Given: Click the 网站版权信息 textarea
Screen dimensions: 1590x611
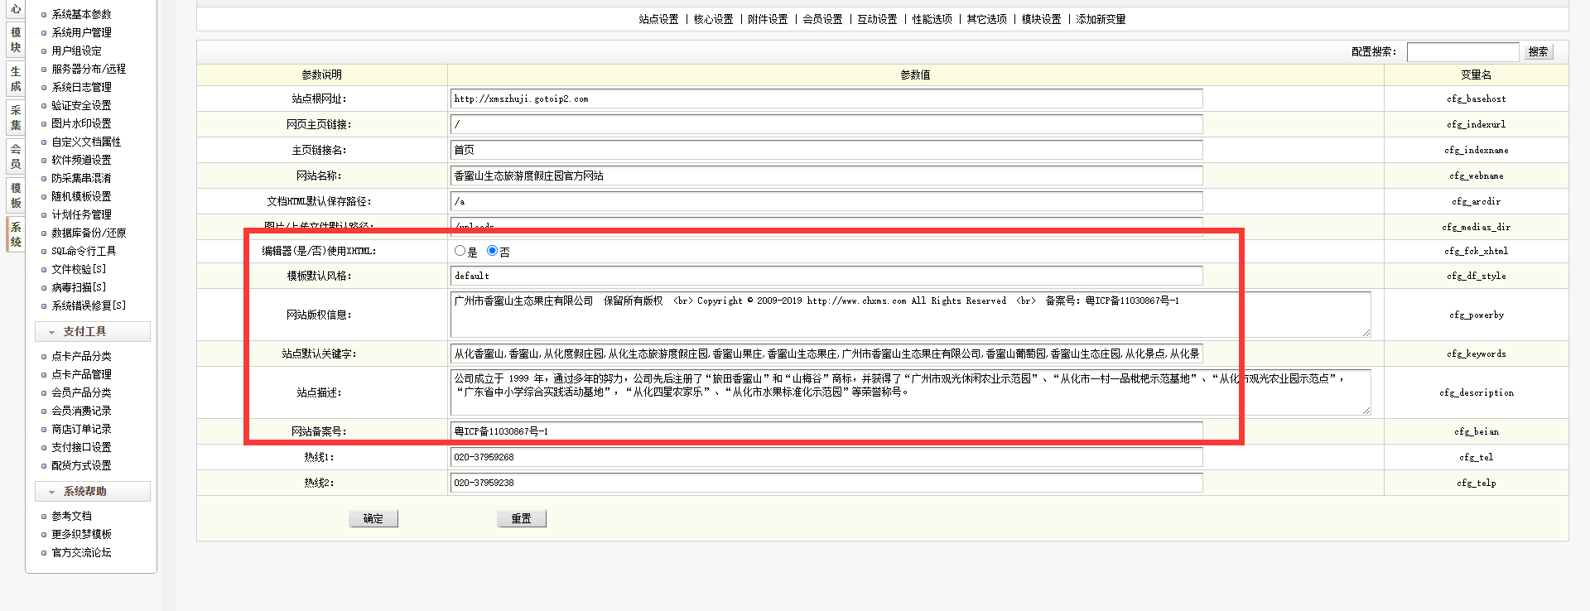Looking at the screenshot, I should pyautogui.click(x=911, y=315).
